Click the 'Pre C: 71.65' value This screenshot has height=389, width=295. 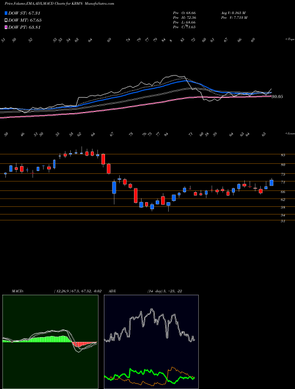coord(185,27)
